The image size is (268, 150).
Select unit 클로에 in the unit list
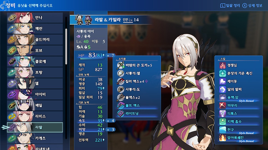pos(35,61)
